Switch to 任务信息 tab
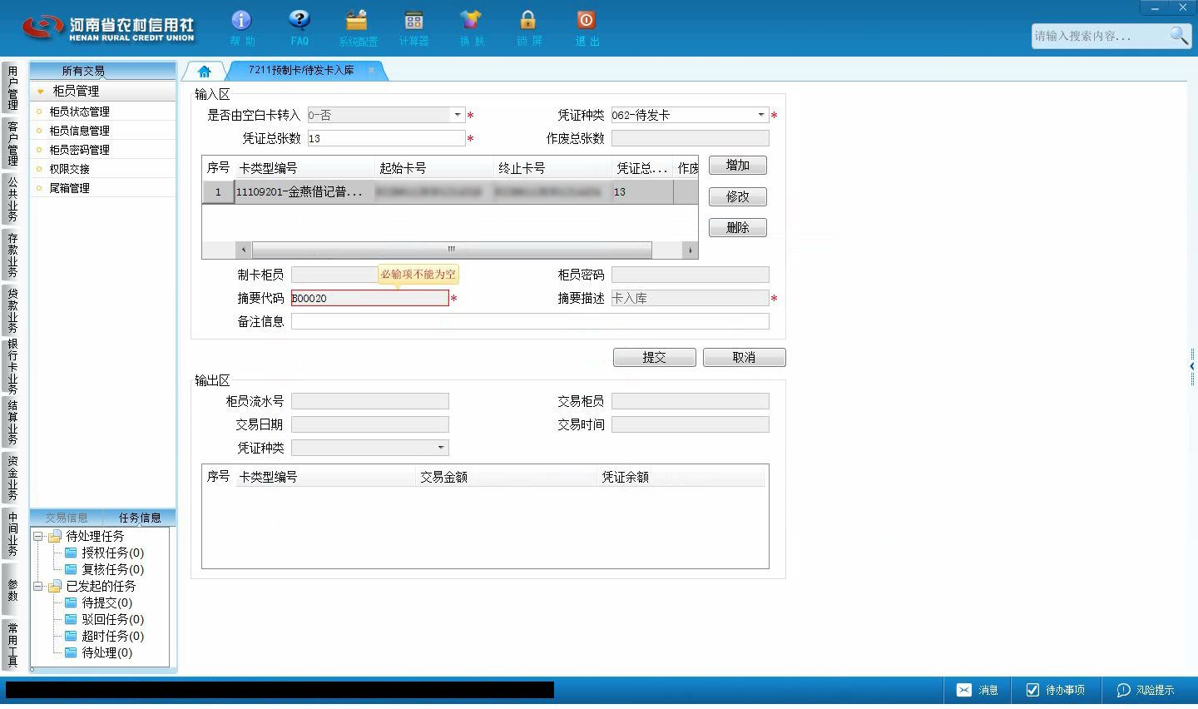Screen dimensions: 1198x709 tap(140, 518)
